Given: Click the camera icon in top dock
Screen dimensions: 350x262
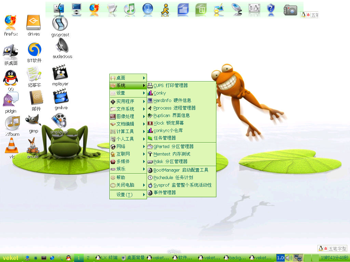Looking at the screenshot, I should 290,10.
